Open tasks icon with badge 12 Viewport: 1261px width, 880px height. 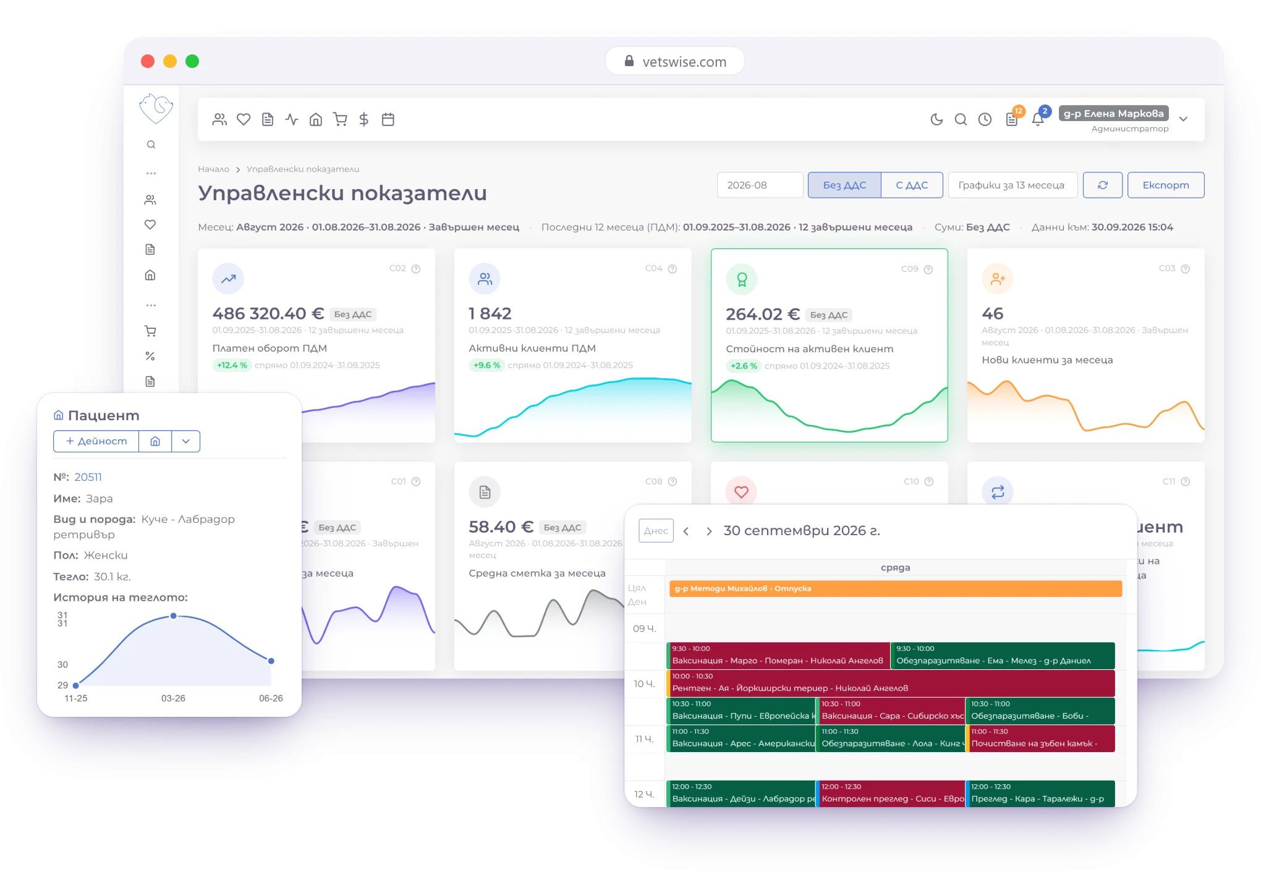[1013, 118]
